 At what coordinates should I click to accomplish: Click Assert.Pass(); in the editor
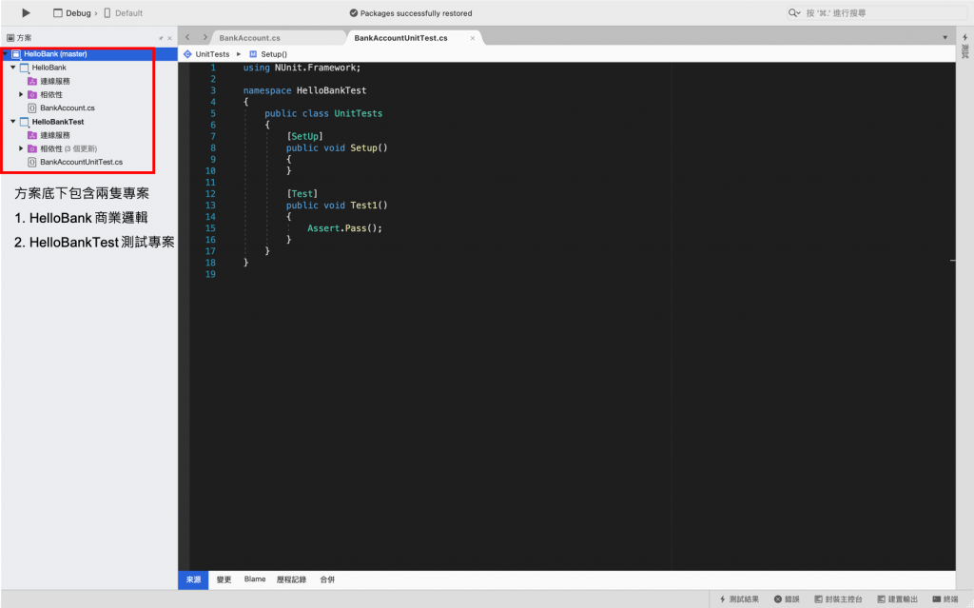(344, 228)
